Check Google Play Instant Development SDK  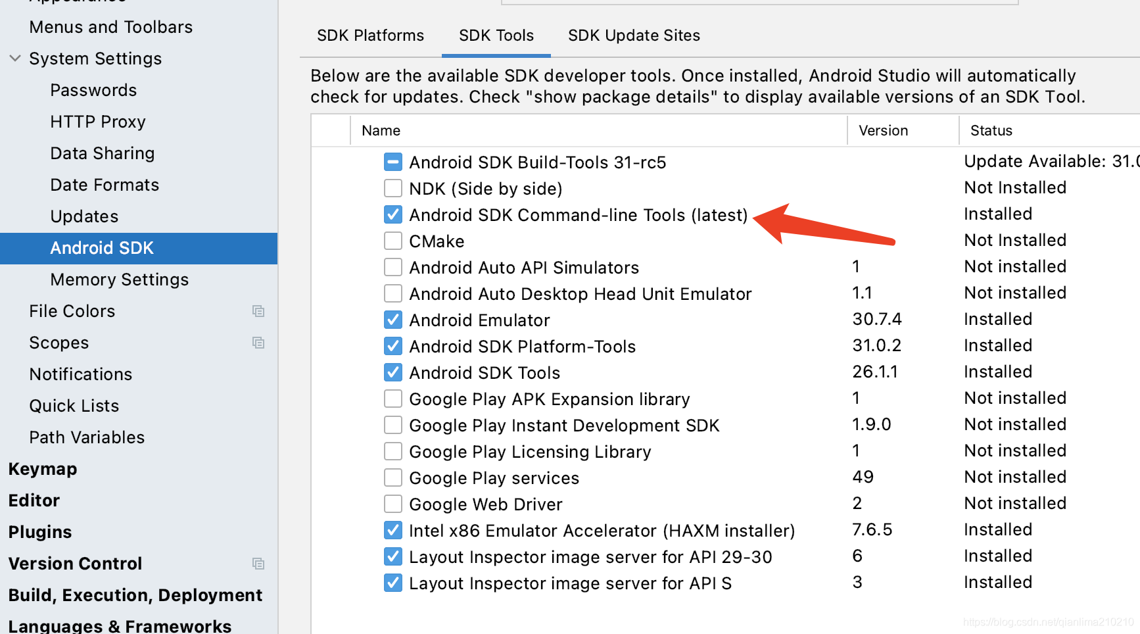click(393, 425)
